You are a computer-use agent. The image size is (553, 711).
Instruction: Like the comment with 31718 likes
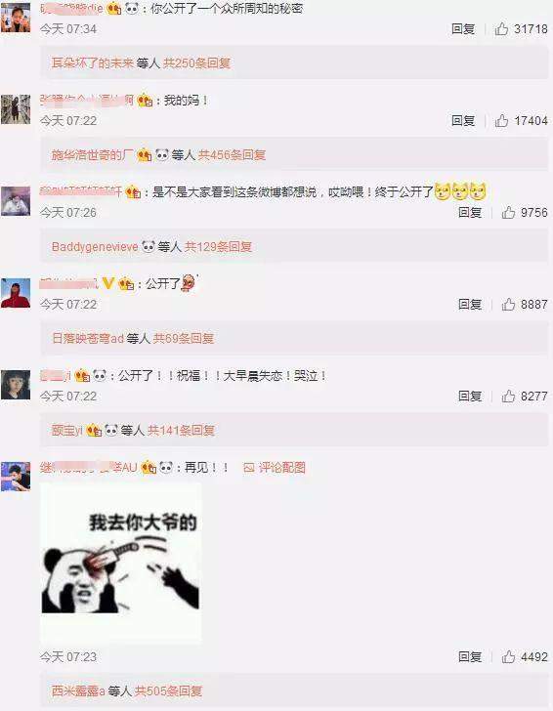point(501,29)
